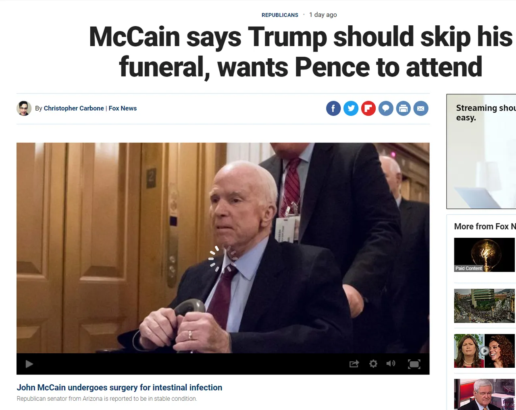Email the article using the envelope icon
516x410 pixels.
(x=421, y=108)
